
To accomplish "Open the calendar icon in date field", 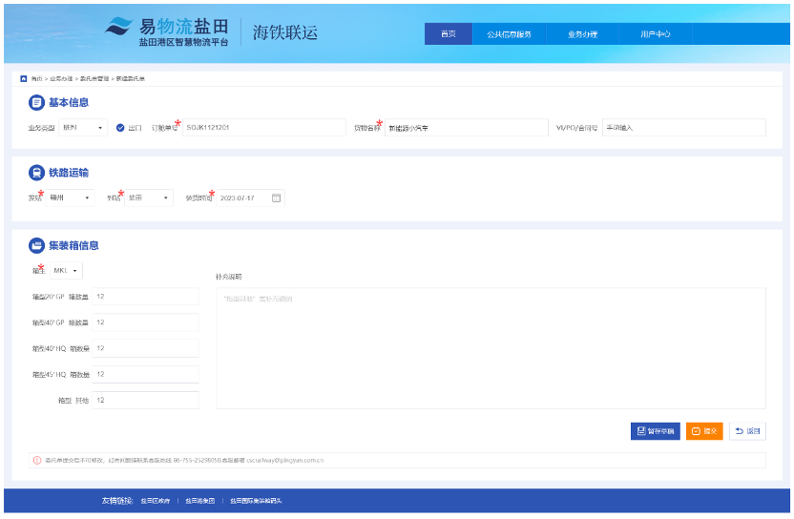I will (276, 198).
